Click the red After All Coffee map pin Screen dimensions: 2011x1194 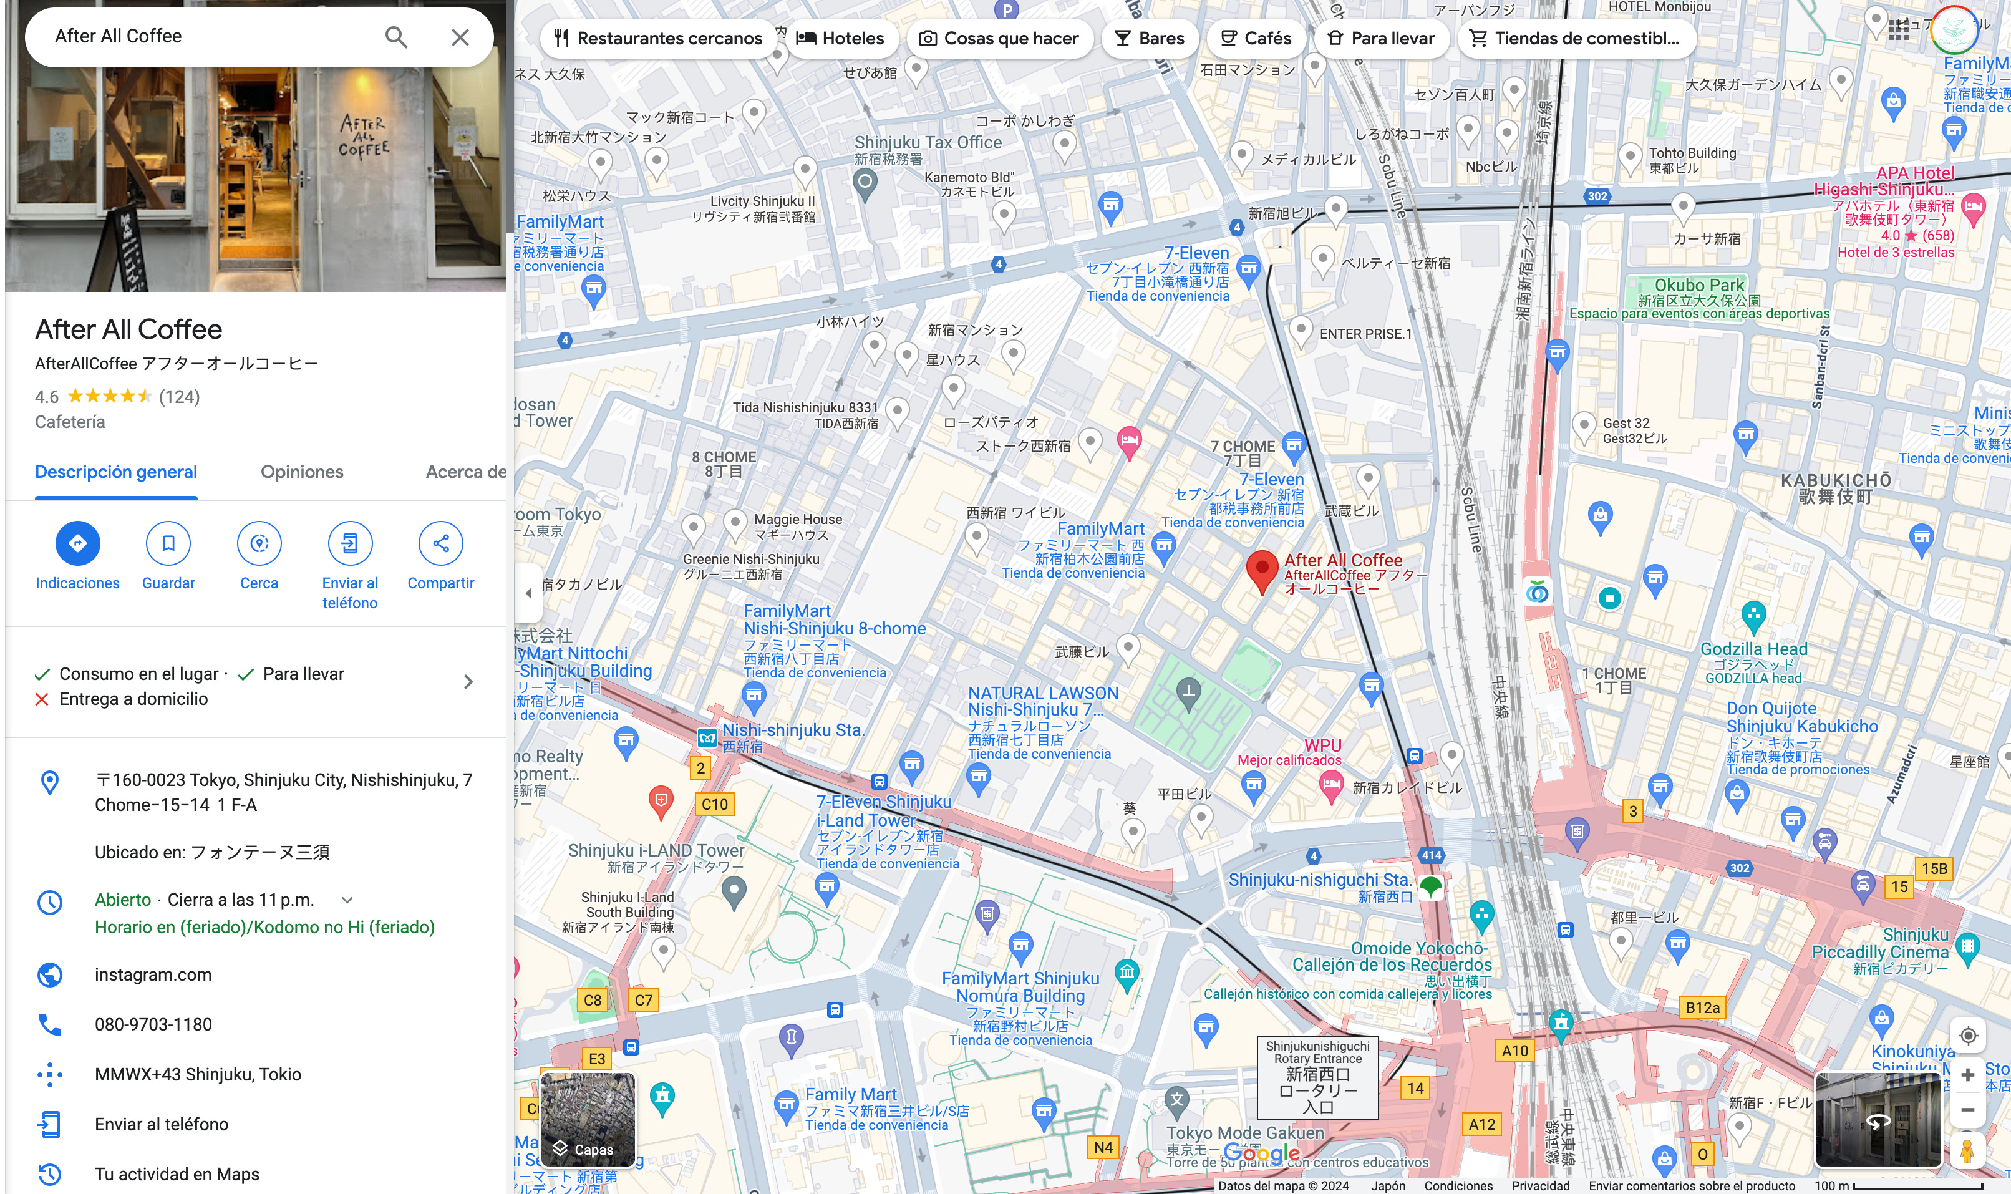[x=1262, y=571]
